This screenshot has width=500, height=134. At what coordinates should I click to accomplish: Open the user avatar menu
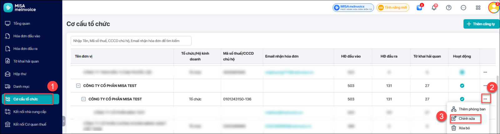click(494, 8)
